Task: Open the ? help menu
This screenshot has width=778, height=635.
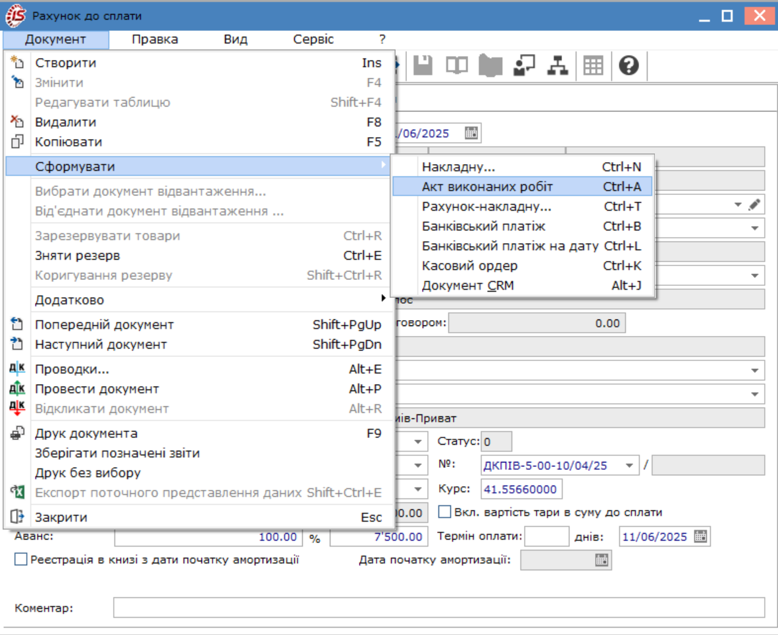Action: [x=382, y=40]
